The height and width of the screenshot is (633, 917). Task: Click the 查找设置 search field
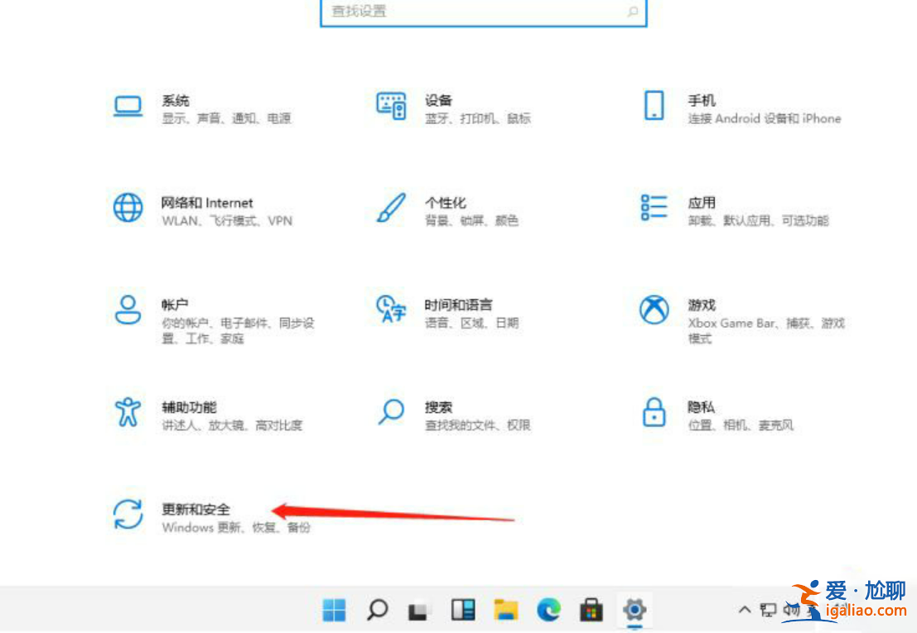coord(485,12)
